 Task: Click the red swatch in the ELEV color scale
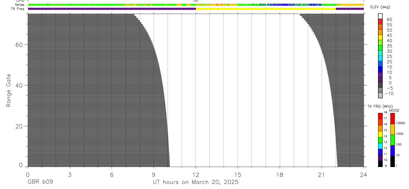click(x=380, y=21)
